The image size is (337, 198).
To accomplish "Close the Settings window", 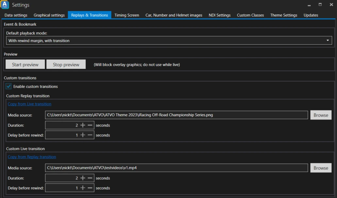I will (331, 5).
